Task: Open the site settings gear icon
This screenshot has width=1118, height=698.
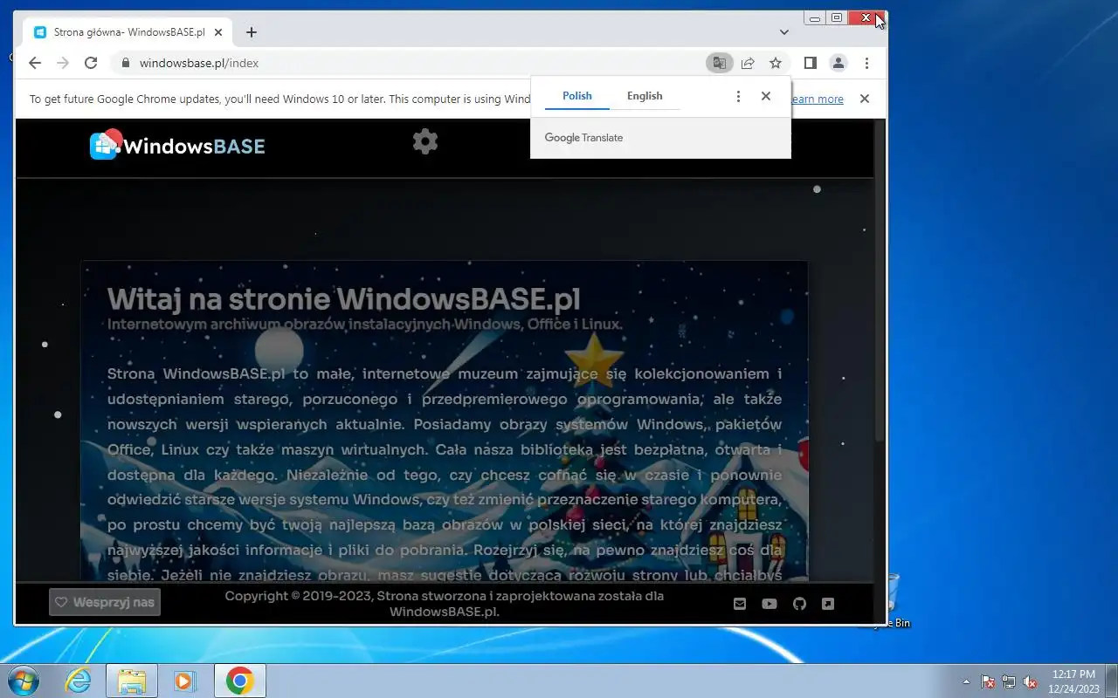Action: 425,141
